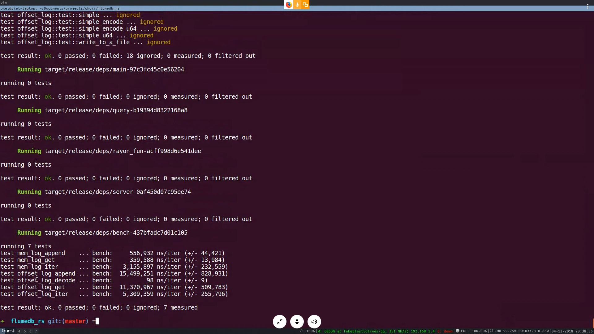Click the volume 100% status entry
This screenshot has height=334, width=594.
point(307,331)
